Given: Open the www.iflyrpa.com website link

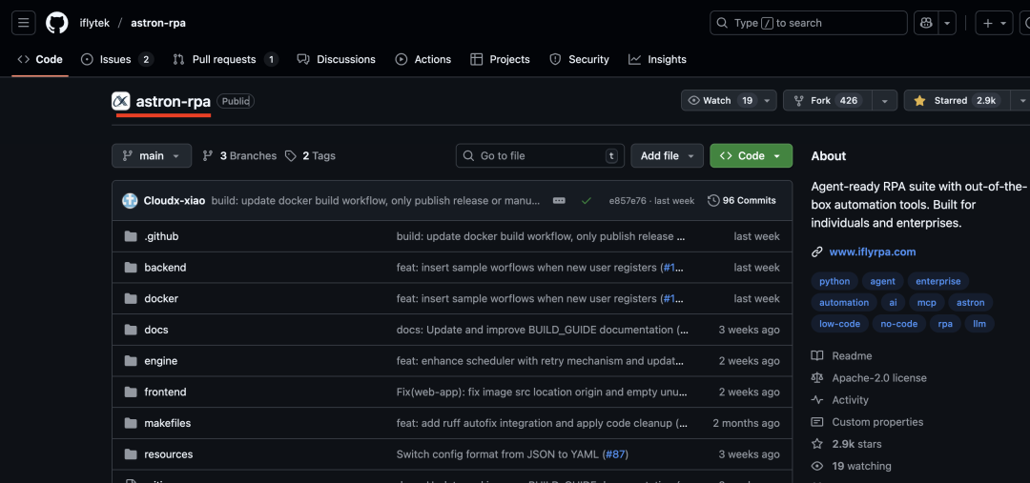Looking at the screenshot, I should pos(872,252).
